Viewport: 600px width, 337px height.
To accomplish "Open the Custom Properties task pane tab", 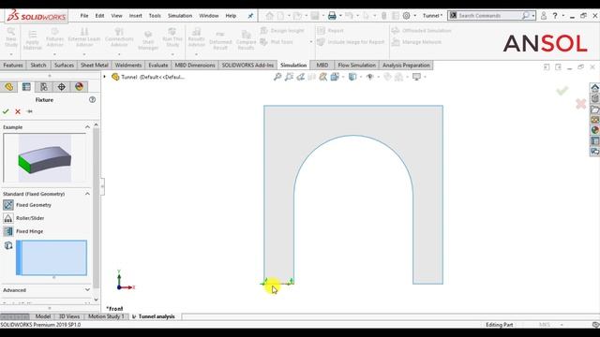I will pyautogui.click(x=595, y=141).
